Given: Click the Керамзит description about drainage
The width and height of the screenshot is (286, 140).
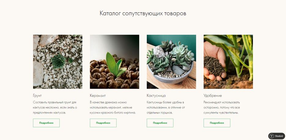Looking at the screenshot, I should click(113, 107).
